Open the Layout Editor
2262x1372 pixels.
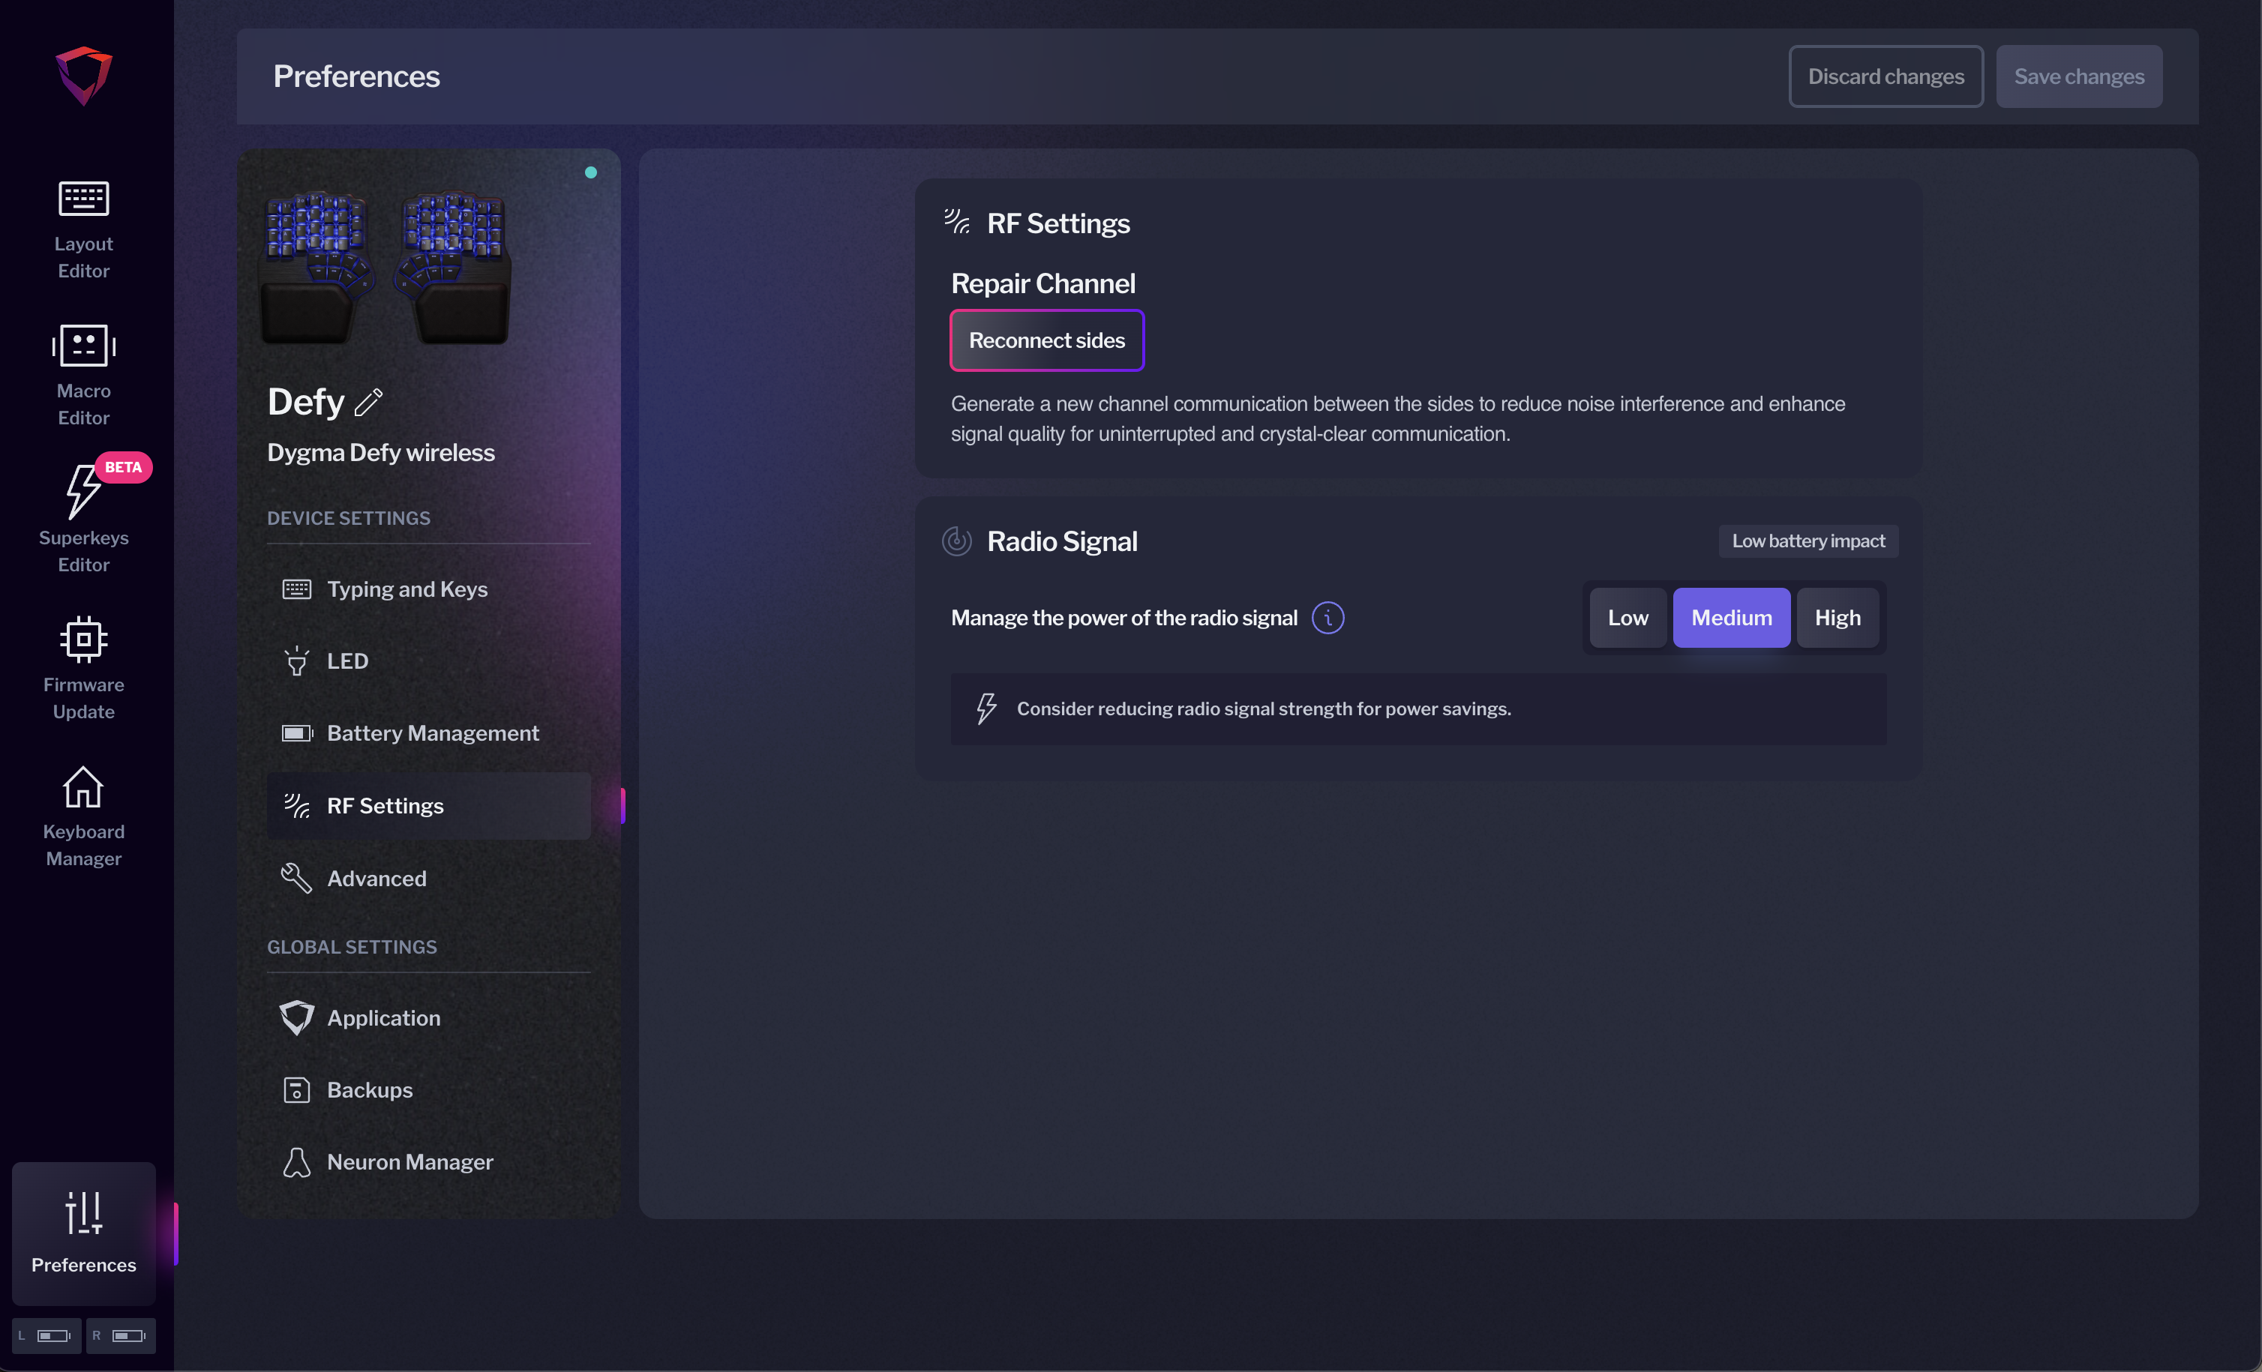pos(83,229)
